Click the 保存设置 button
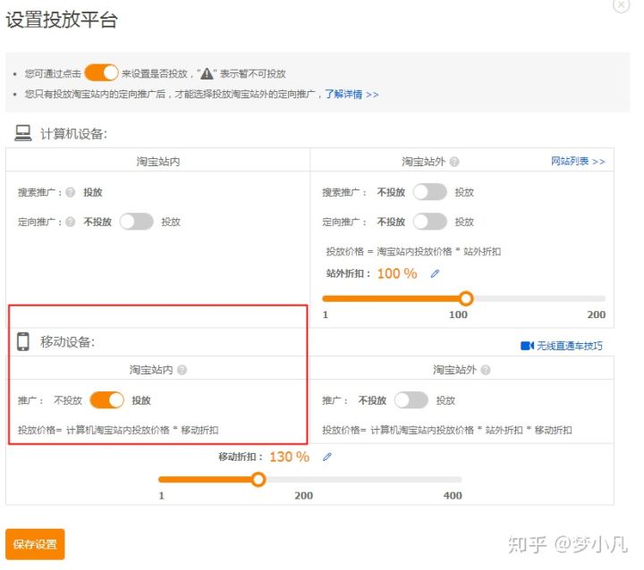This screenshot has height=570, width=644. point(35,544)
